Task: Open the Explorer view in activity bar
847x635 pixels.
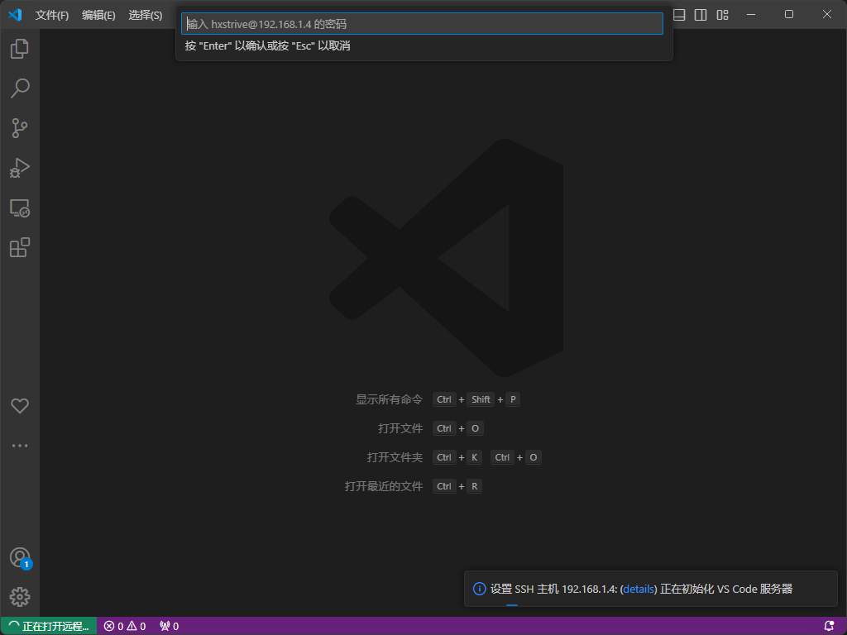Action: (20, 49)
